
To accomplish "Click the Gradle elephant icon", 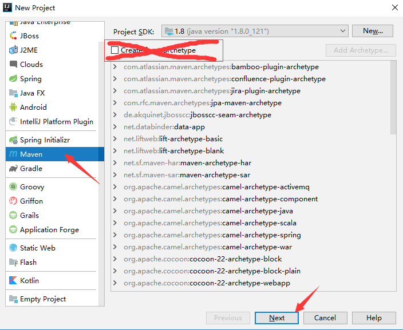I will (13, 169).
